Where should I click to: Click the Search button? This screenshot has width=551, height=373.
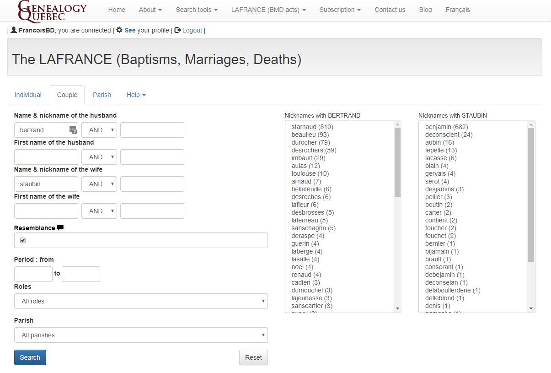pyautogui.click(x=30, y=357)
